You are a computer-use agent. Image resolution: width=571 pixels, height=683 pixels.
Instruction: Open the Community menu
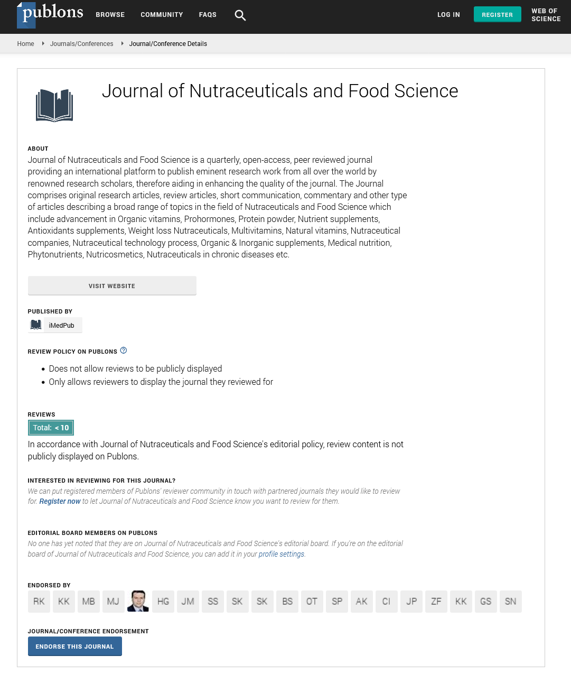pos(162,15)
